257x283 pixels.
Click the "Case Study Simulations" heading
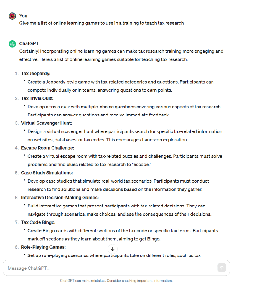click(x=47, y=173)
